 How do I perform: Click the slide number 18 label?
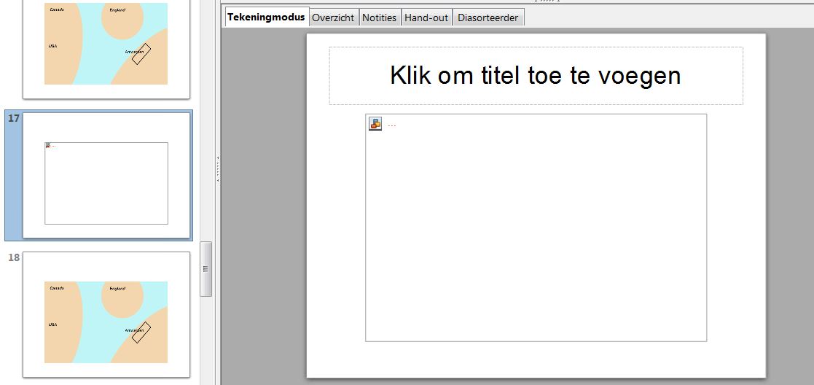[14, 257]
